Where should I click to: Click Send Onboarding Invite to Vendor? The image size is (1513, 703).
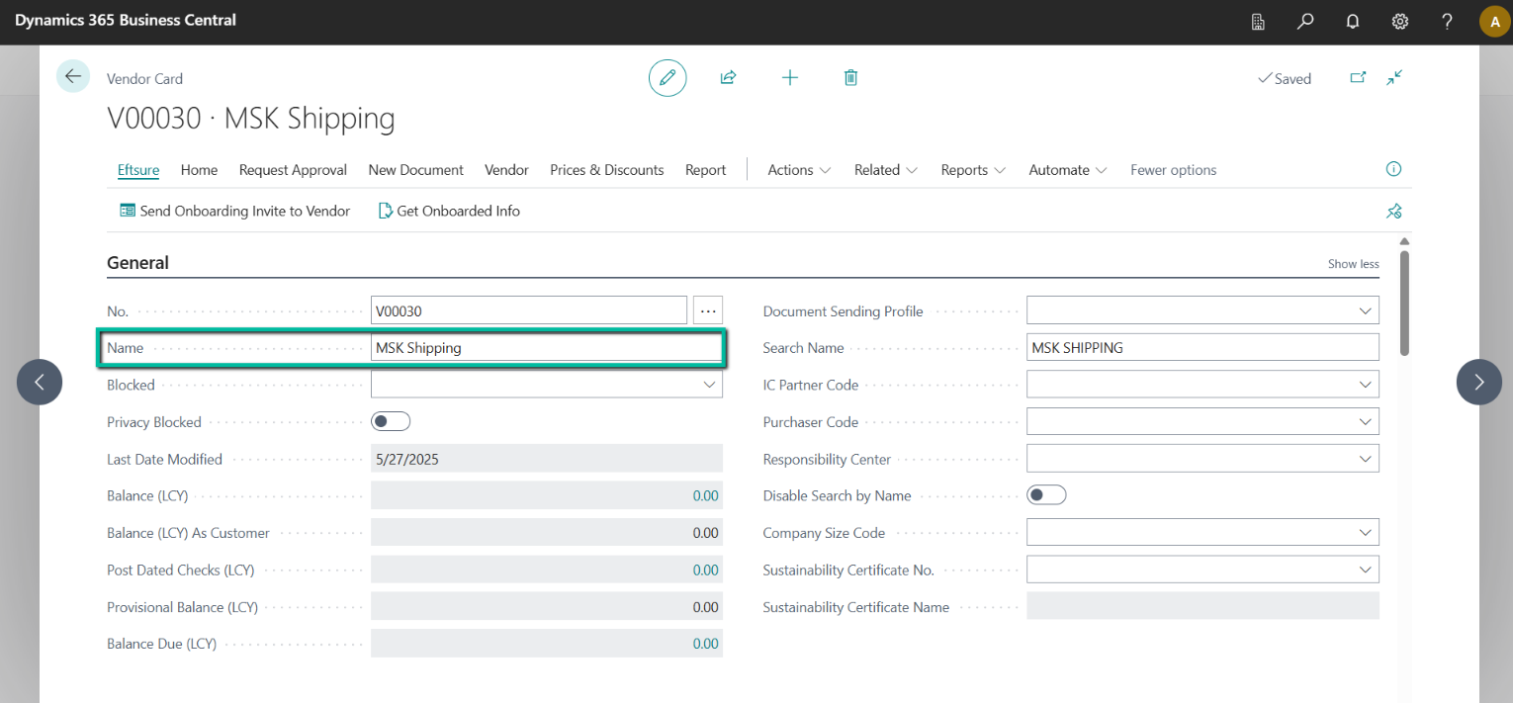tap(235, 211)
